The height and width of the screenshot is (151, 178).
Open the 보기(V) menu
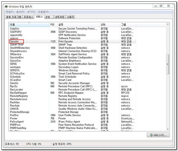(x=31, y=12)
